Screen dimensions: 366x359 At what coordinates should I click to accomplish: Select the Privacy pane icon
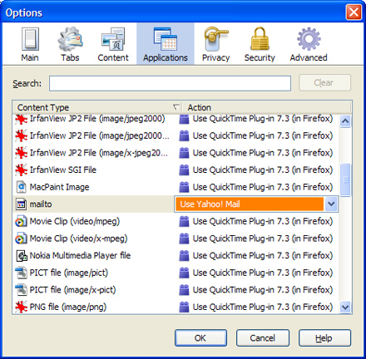click(x=215, y=39)
